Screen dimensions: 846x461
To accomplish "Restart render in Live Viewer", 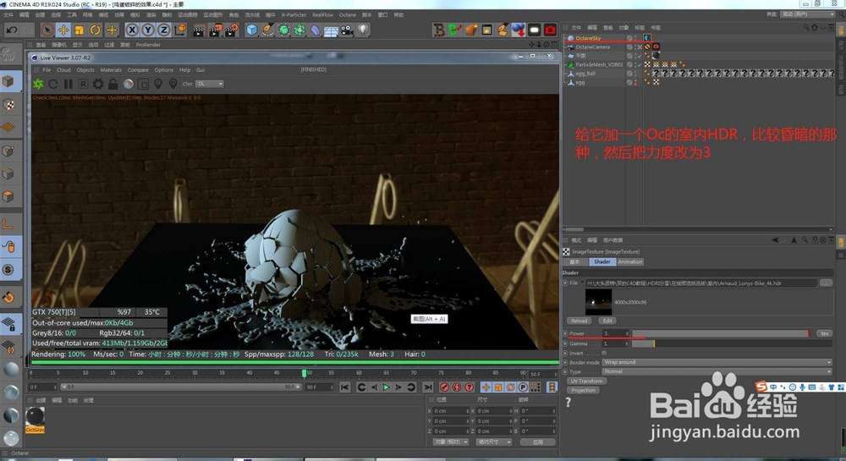I will pyautogui.click(x=52, y=84).
